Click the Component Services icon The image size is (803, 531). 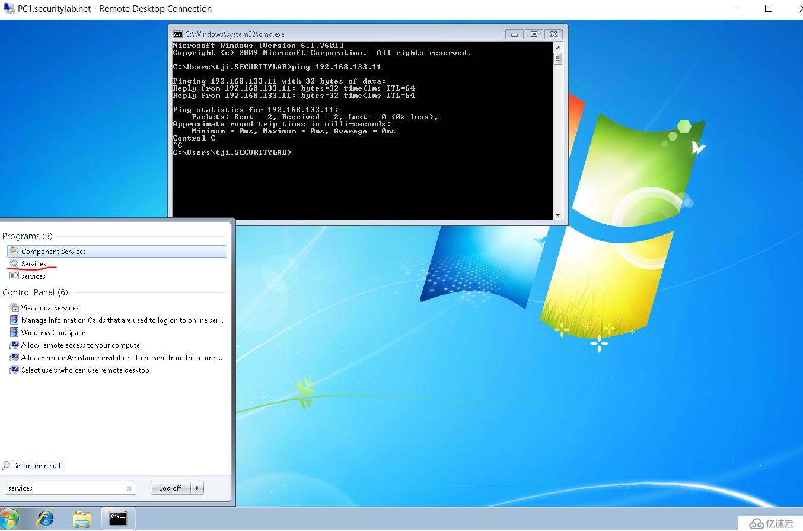[x=14, y=251]
